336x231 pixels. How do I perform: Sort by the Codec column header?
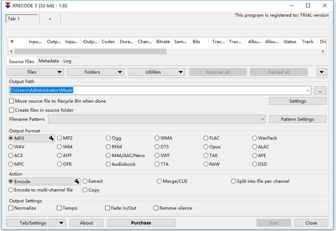[x=108, y=42]
